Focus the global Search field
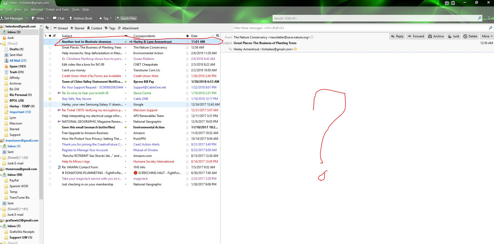 pyautogui.click(x=375, y=18)
